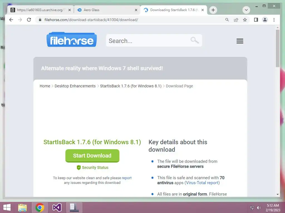
Task: Click the Alternate reality Windows 7 shell banner text
Action: [x=102, y=68]
